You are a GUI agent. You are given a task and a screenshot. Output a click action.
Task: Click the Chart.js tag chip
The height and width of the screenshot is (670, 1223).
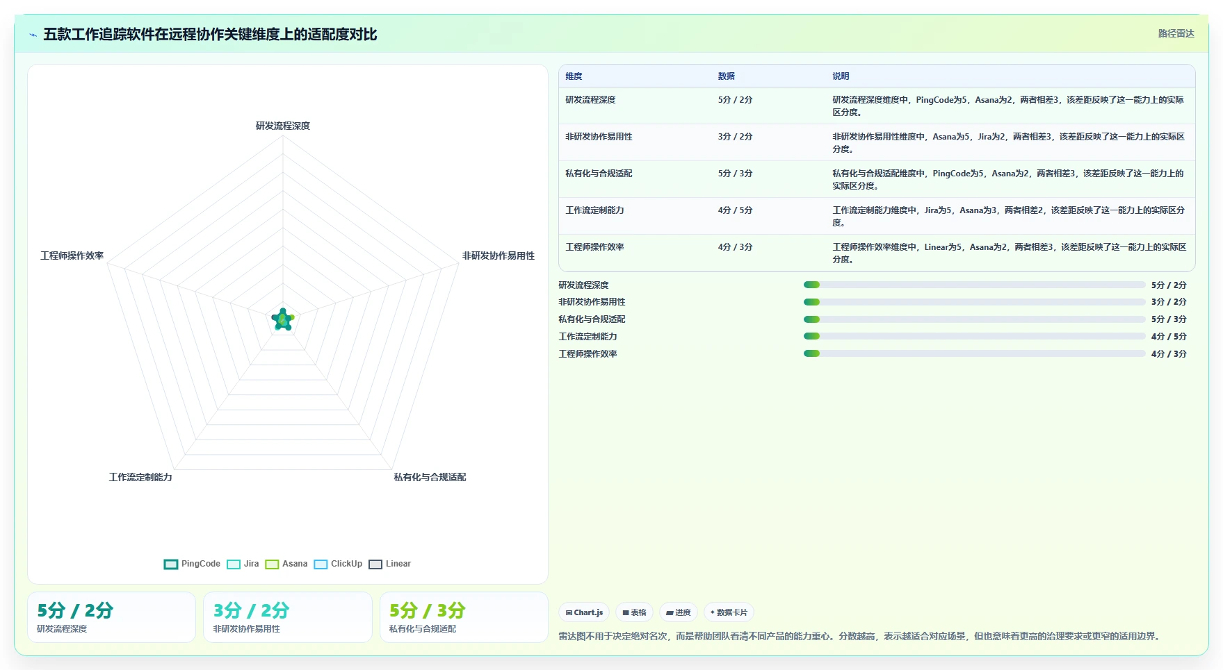coord(584,612)
